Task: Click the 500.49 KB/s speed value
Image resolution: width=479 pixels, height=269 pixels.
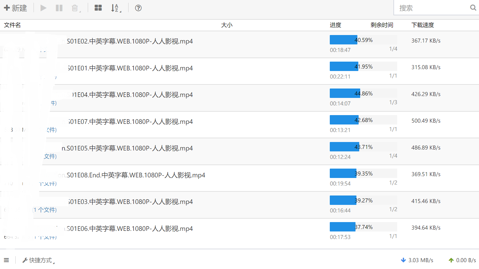Action: (x=426, y=121)
